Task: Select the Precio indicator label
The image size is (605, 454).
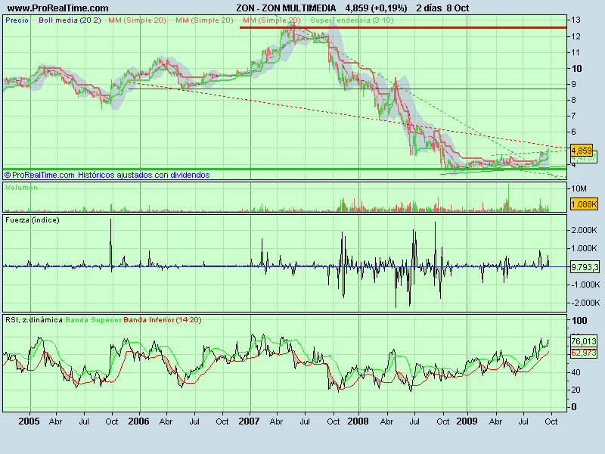Action: click(17, 20)
